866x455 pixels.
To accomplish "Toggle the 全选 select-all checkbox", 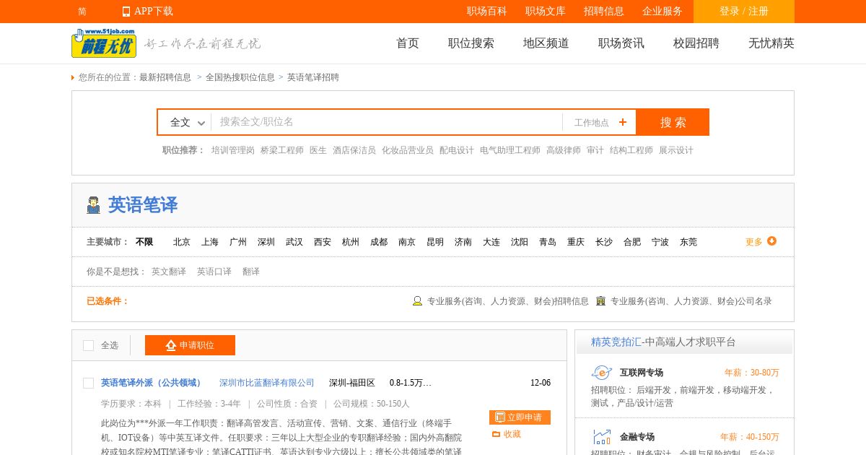I will (89, 345).
